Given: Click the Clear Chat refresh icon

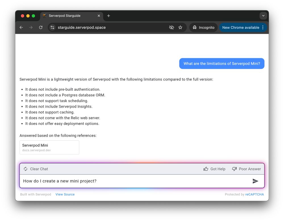Looking at the screenshot, I should (x=26, y=169).
